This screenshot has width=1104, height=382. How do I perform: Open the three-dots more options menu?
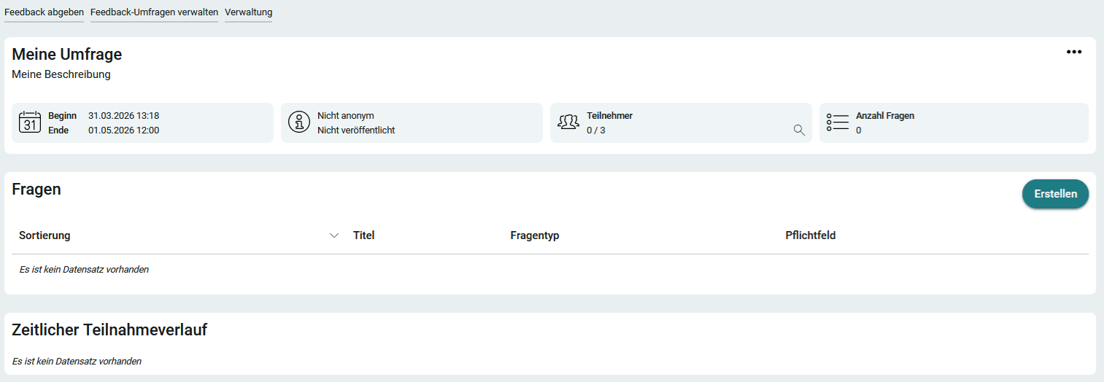click(1073, 52)
